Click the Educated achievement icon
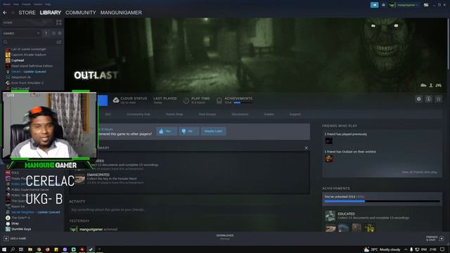450x253 pixels. click(x=330, y=216)
